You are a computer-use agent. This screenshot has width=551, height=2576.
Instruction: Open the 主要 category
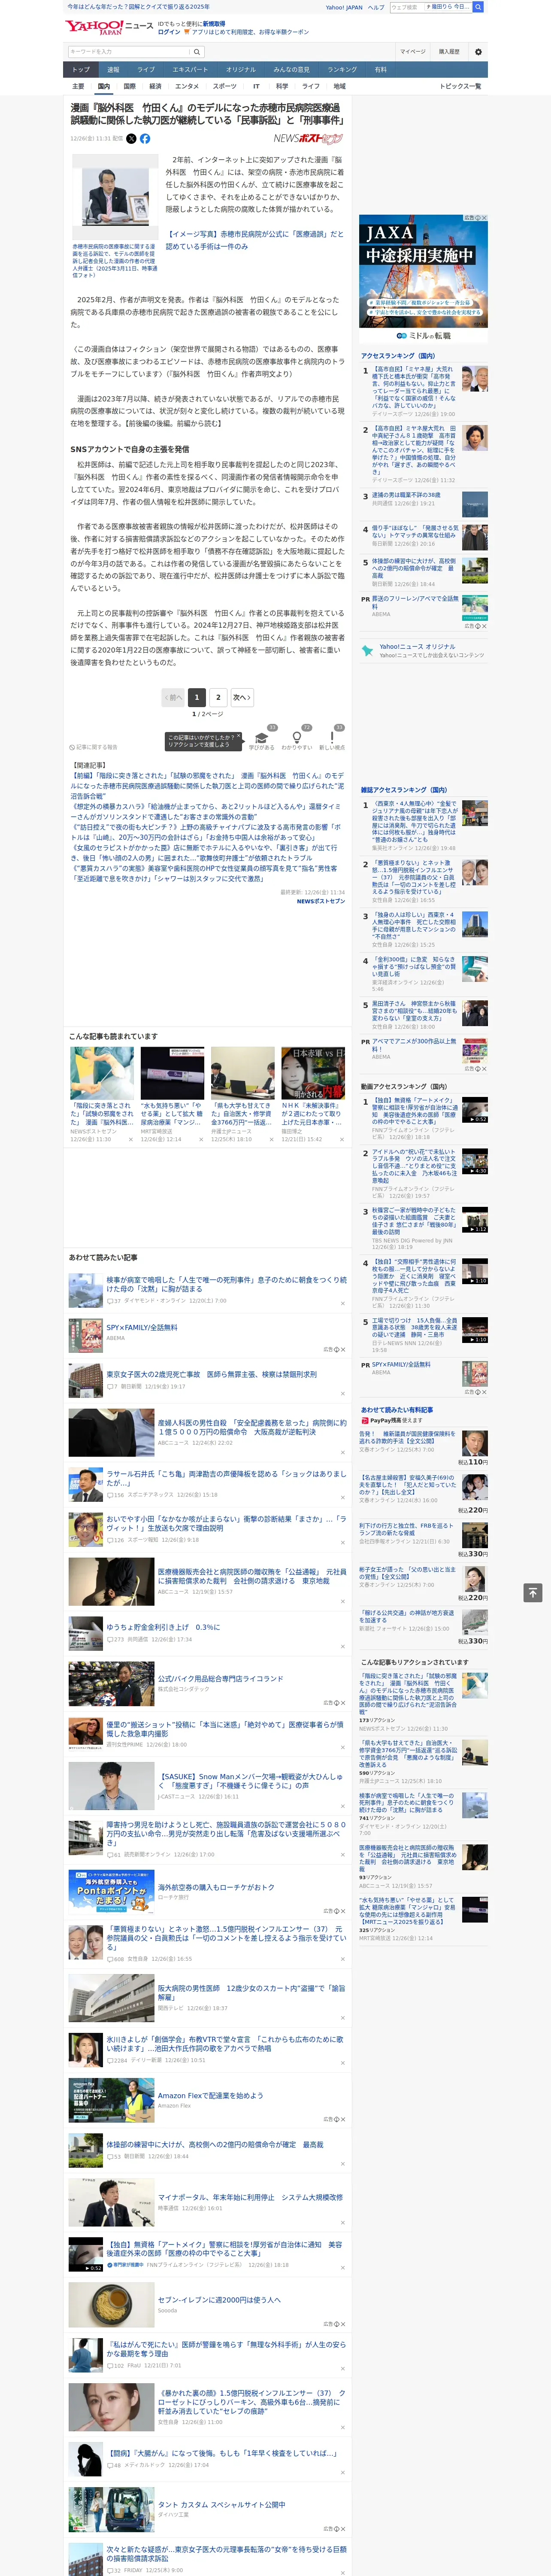(78, 86)
